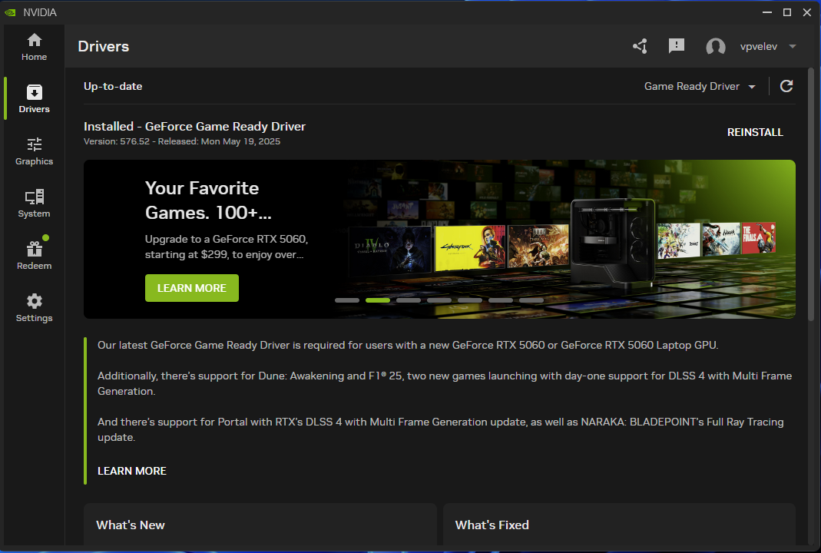Jump to fourth banner carousel slide
The width and height of the screenshot is (821, 553).
tap(439, 300)
